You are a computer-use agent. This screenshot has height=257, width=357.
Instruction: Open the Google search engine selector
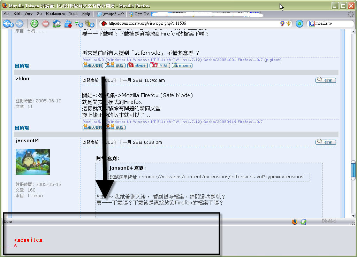312,23
